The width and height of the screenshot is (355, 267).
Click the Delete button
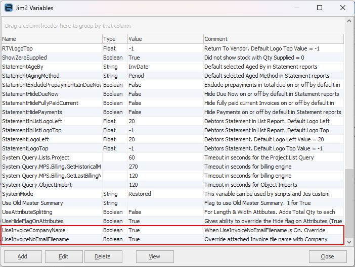pos(103,256)
